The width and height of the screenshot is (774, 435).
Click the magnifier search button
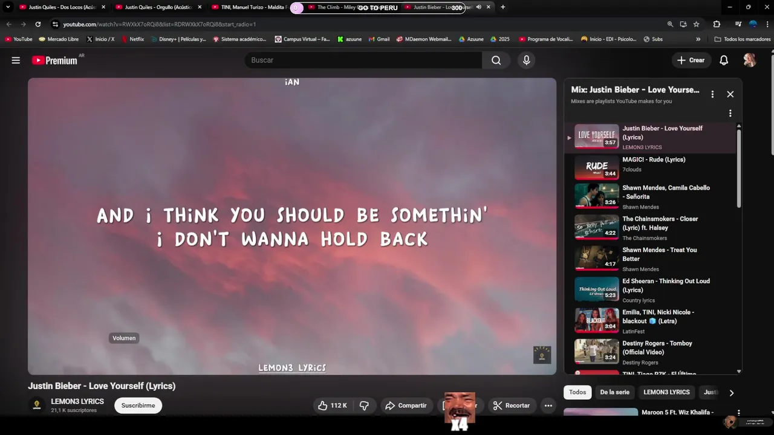click(x=496, y=60)
